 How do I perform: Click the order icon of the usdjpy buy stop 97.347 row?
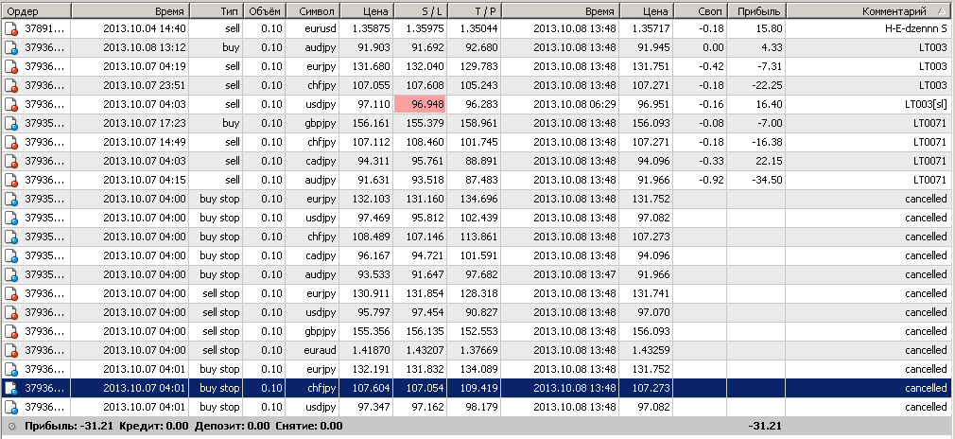coord(11,407)
